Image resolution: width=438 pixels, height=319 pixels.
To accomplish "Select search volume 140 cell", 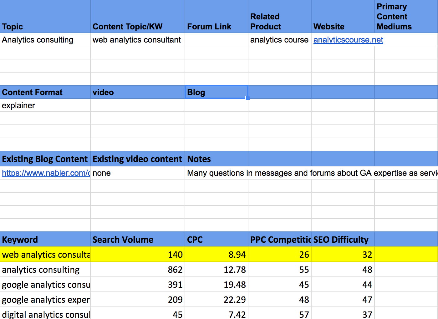I will [x=138, y=255].
